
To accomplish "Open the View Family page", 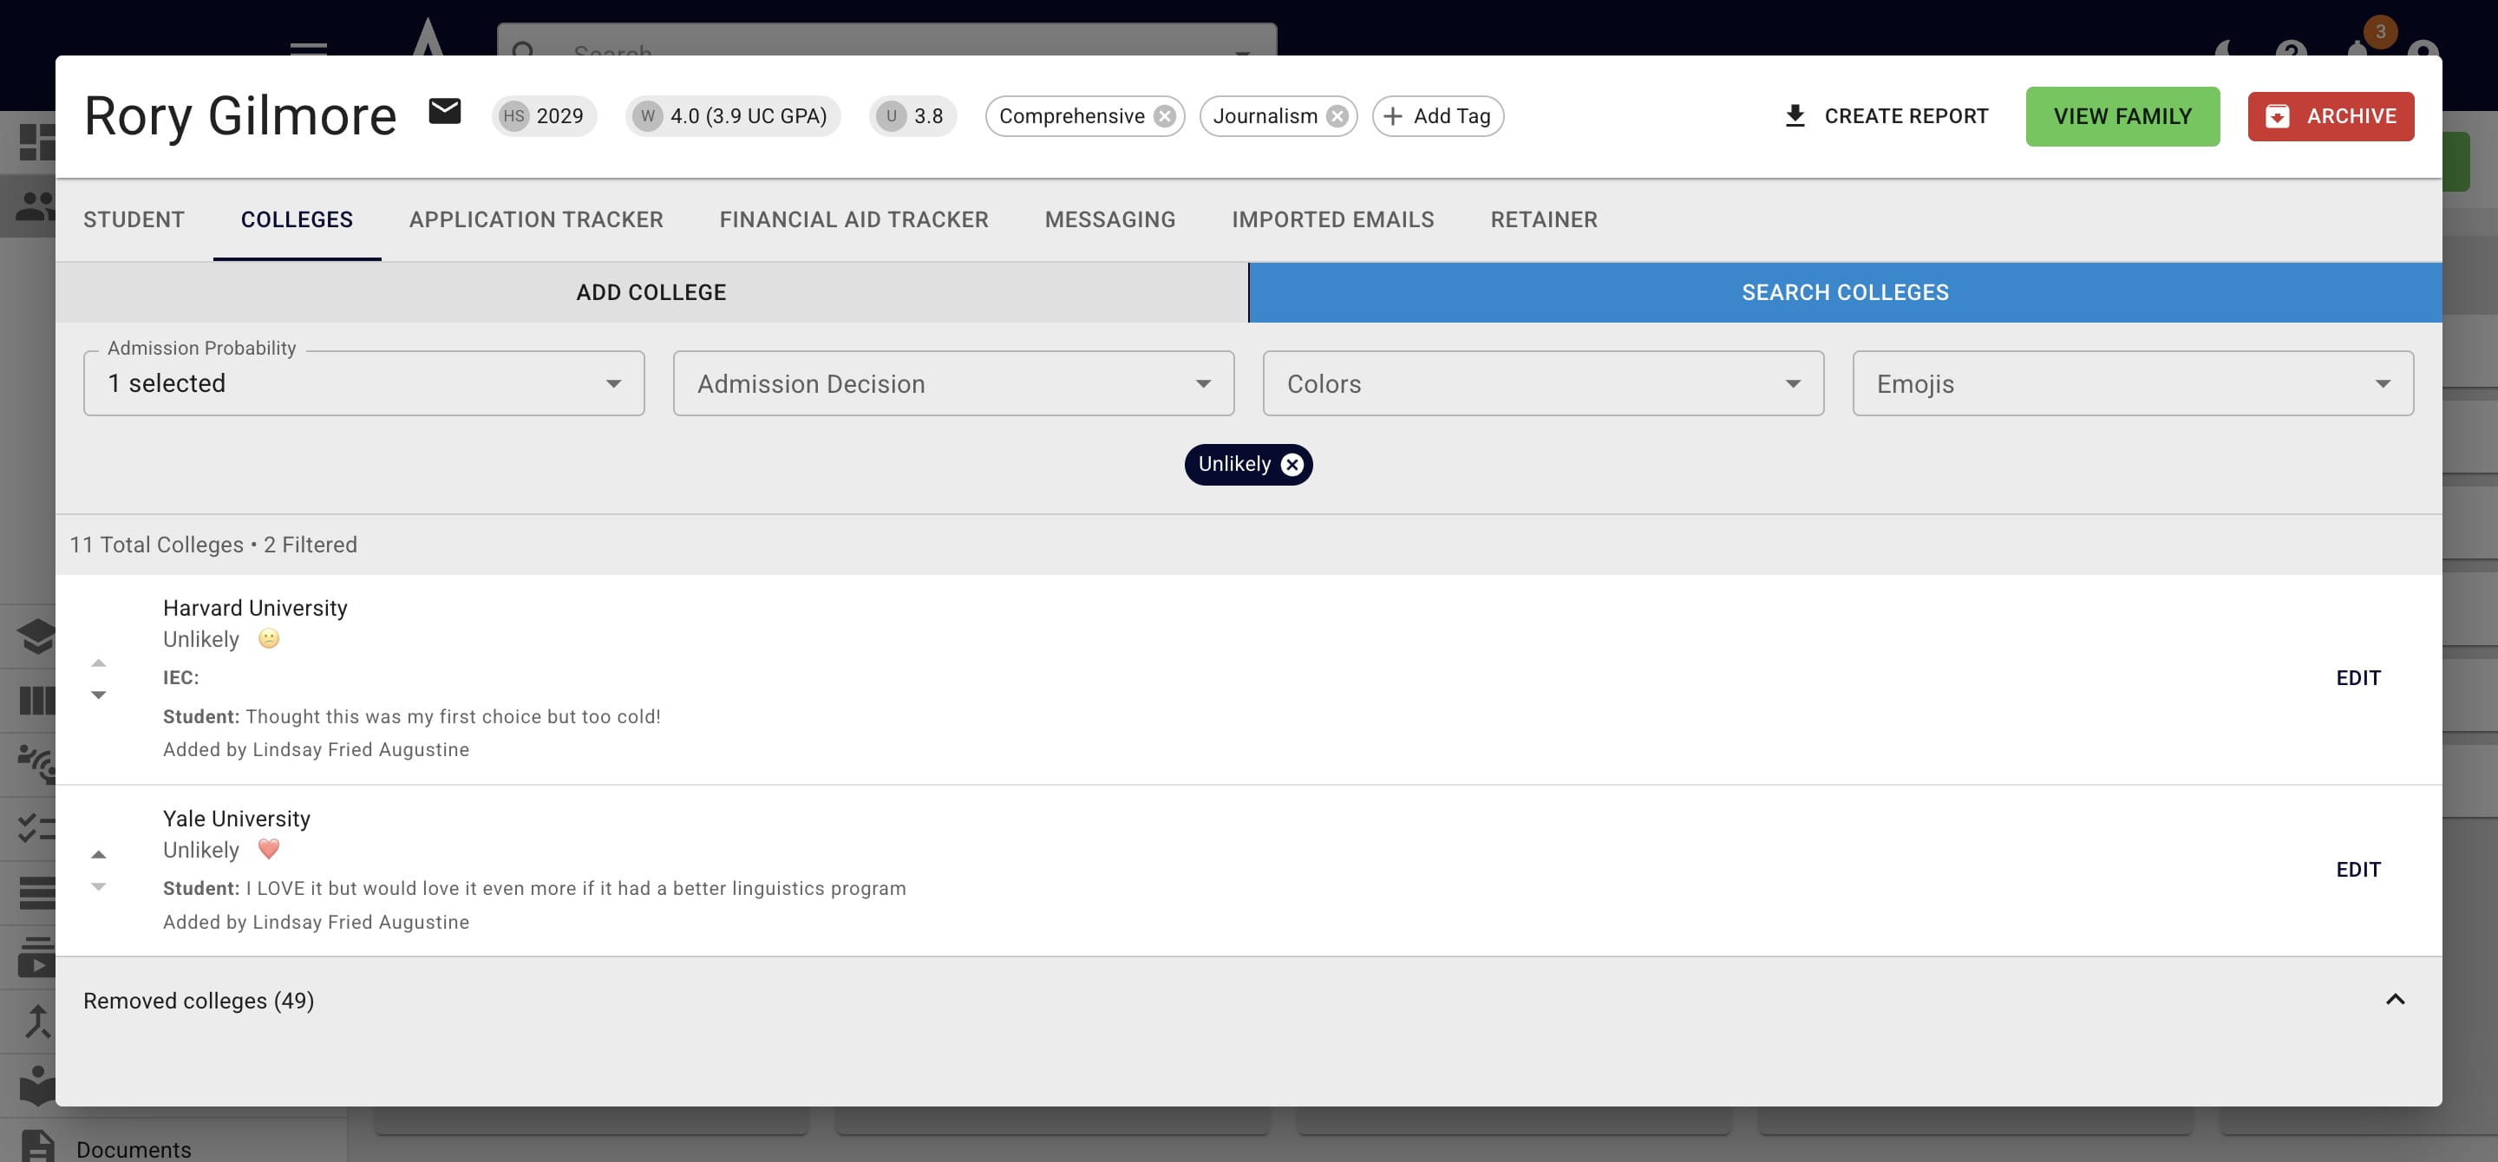I will point(2122,116).
